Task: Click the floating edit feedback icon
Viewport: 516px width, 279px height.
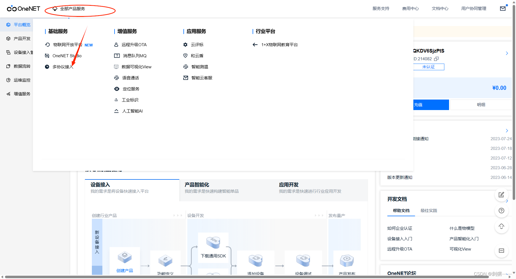Action: (501, 195)
